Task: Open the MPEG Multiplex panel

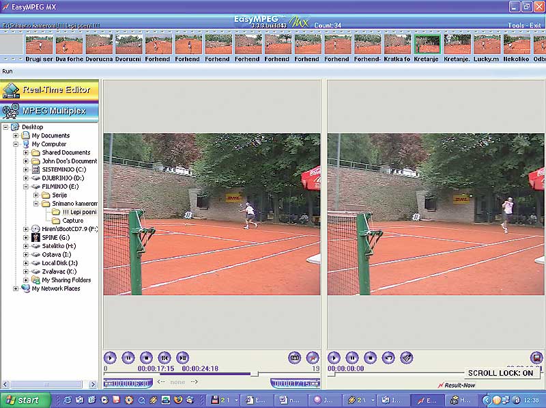Action: [49, 111]
